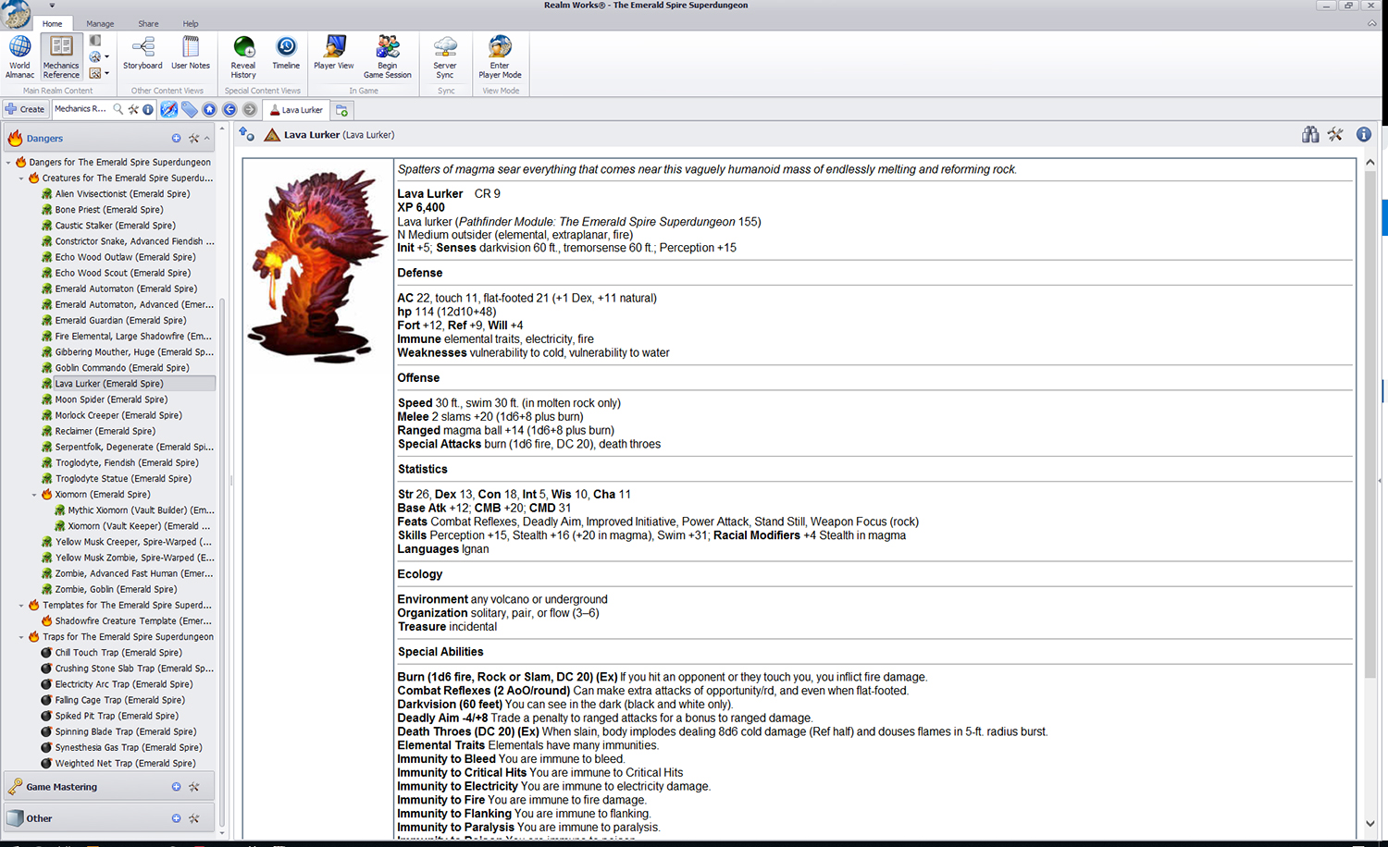
Task: Select the Lava Lurker content tab
Action: pos(296,110)
